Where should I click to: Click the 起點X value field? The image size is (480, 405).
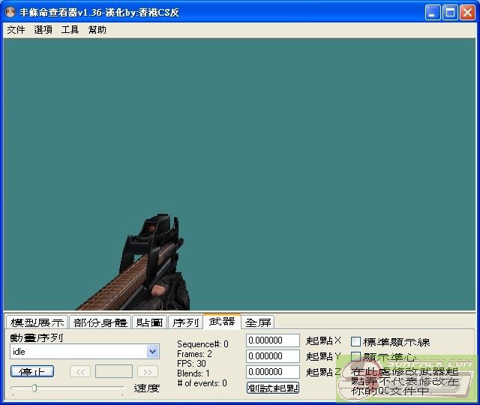click(x=273, y=340)
